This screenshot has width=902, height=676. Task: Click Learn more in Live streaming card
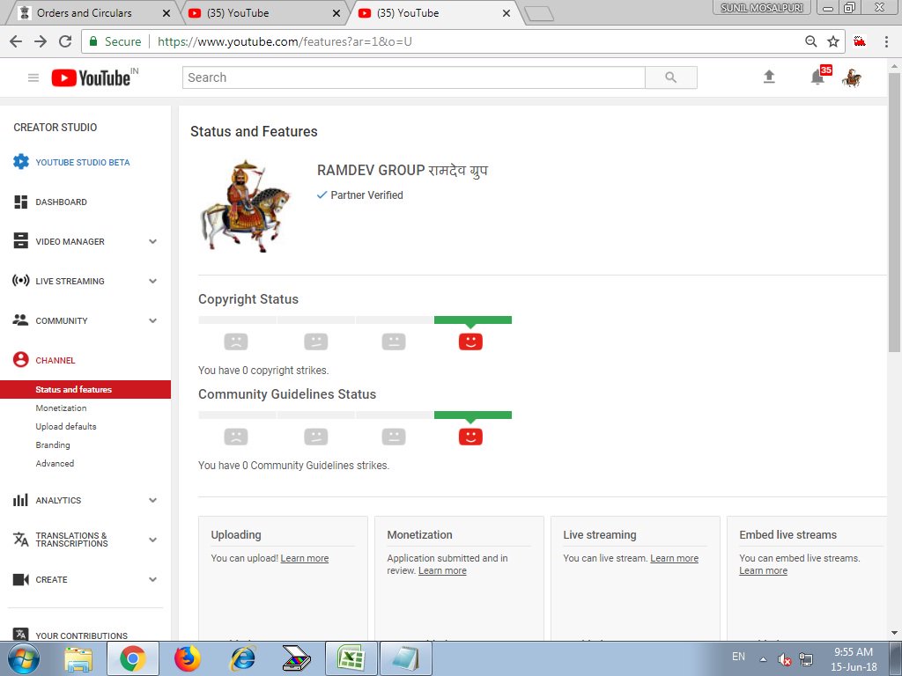(x=674, y=558)
